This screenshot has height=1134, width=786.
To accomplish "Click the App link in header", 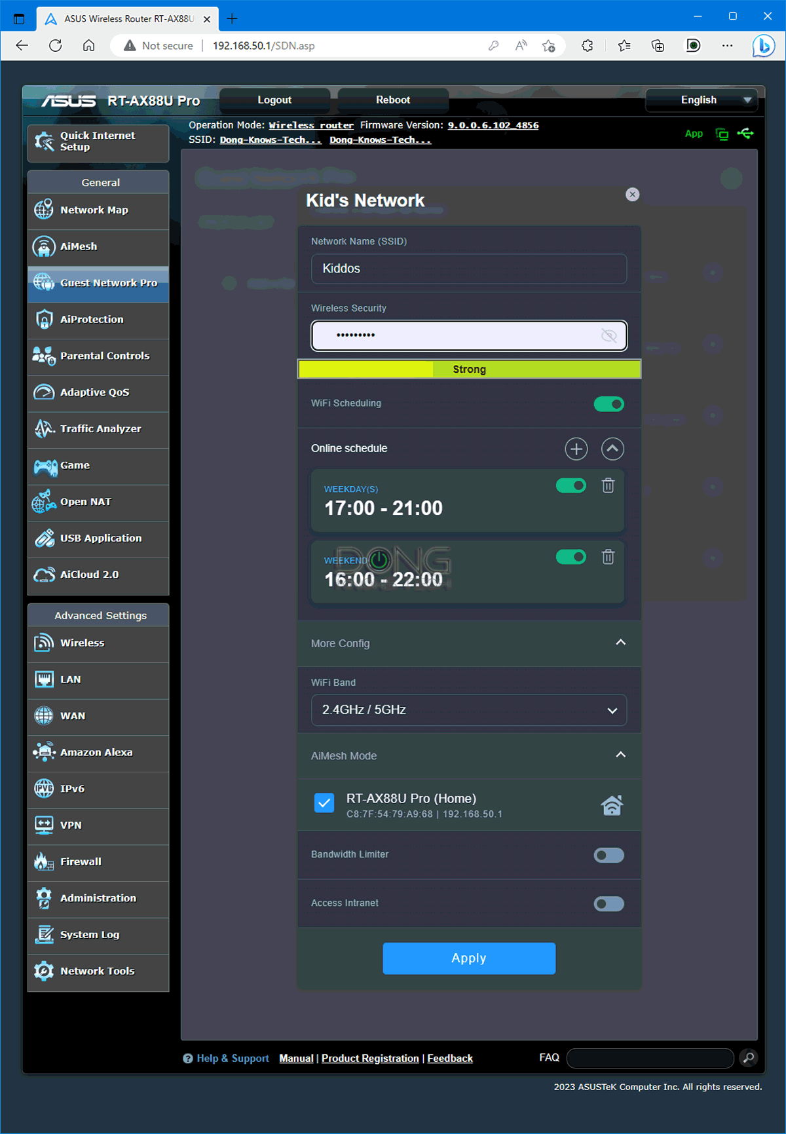I will [x=694, y=134].
